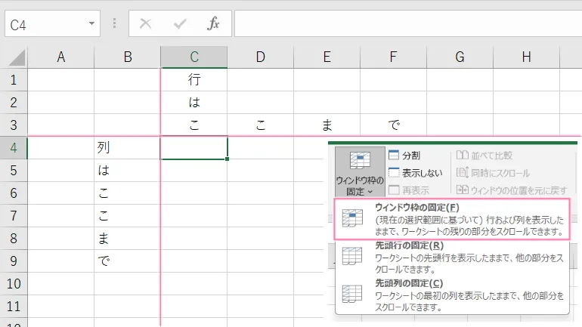
Task: Click the Select All corner triangle
Action: point(17,57)
